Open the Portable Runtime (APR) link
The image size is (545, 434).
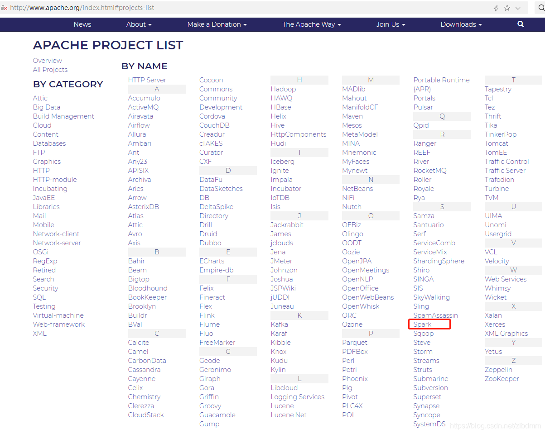[442, 85]
